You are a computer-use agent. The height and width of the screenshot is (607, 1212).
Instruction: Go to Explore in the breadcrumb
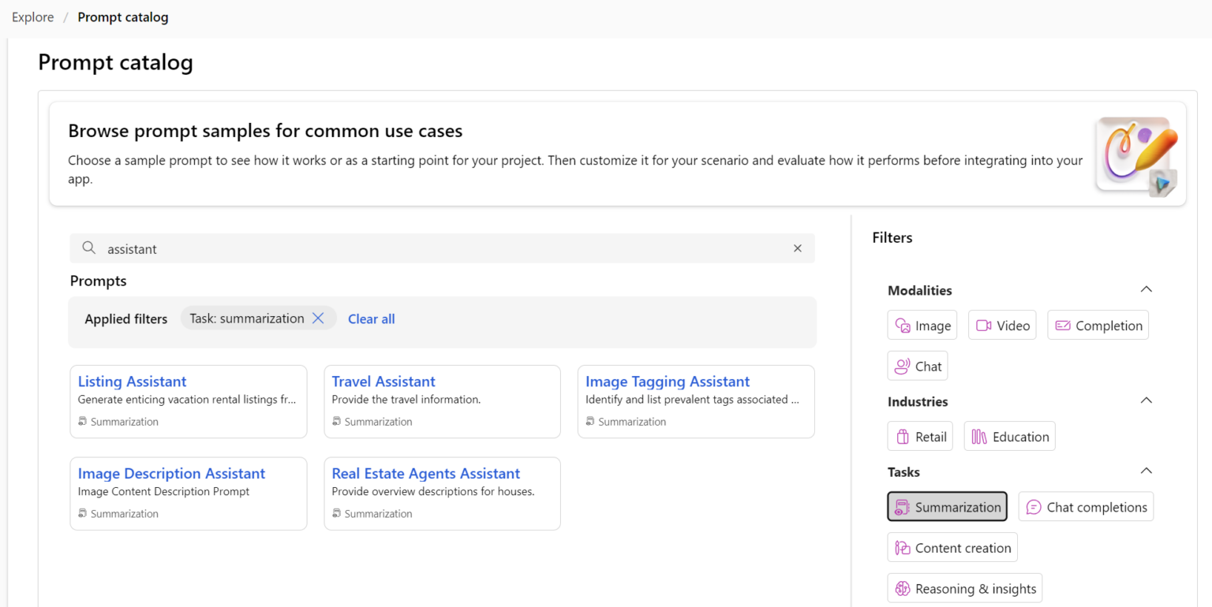coord(32,17)
